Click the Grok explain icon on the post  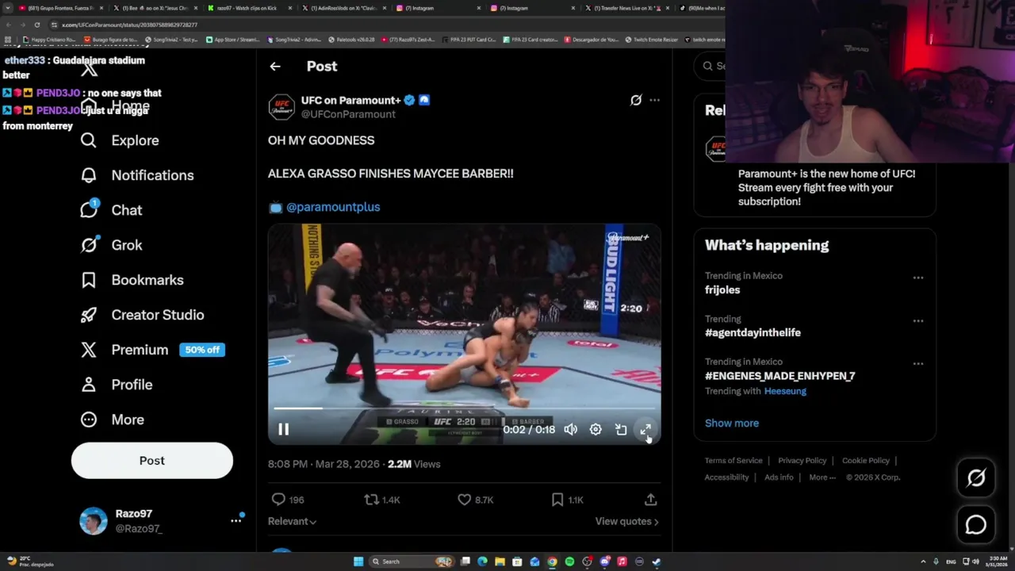pos(636,100)
